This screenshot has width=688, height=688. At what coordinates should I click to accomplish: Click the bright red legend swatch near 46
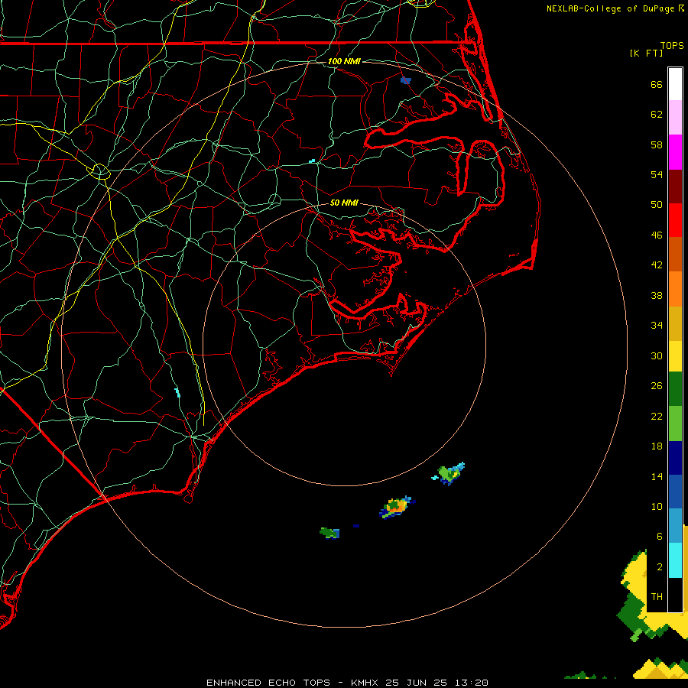675,220
